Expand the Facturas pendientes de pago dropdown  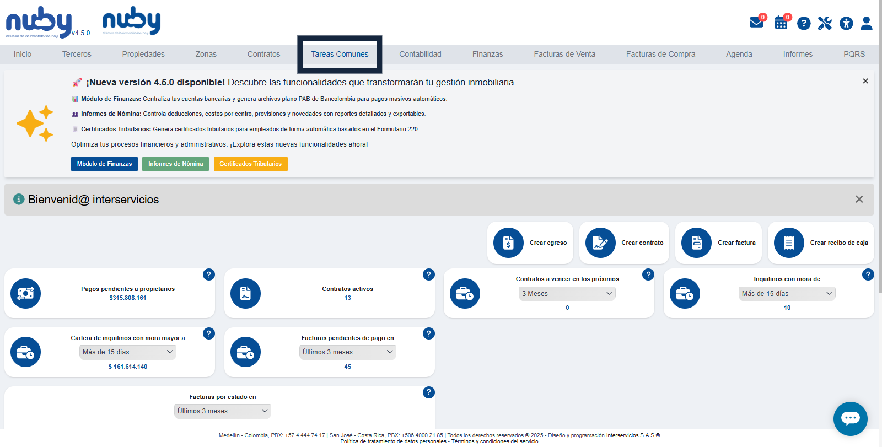[347, 352]
